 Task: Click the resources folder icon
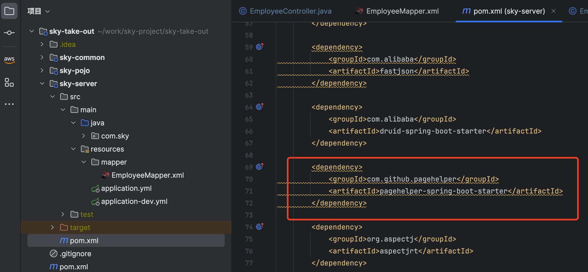point(85,149)
